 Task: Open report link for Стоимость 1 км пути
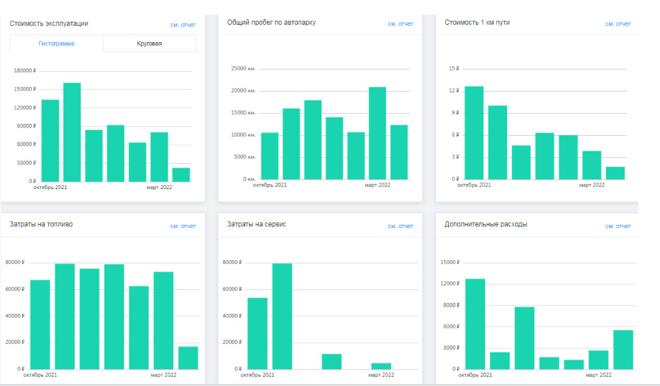[618, 24]
